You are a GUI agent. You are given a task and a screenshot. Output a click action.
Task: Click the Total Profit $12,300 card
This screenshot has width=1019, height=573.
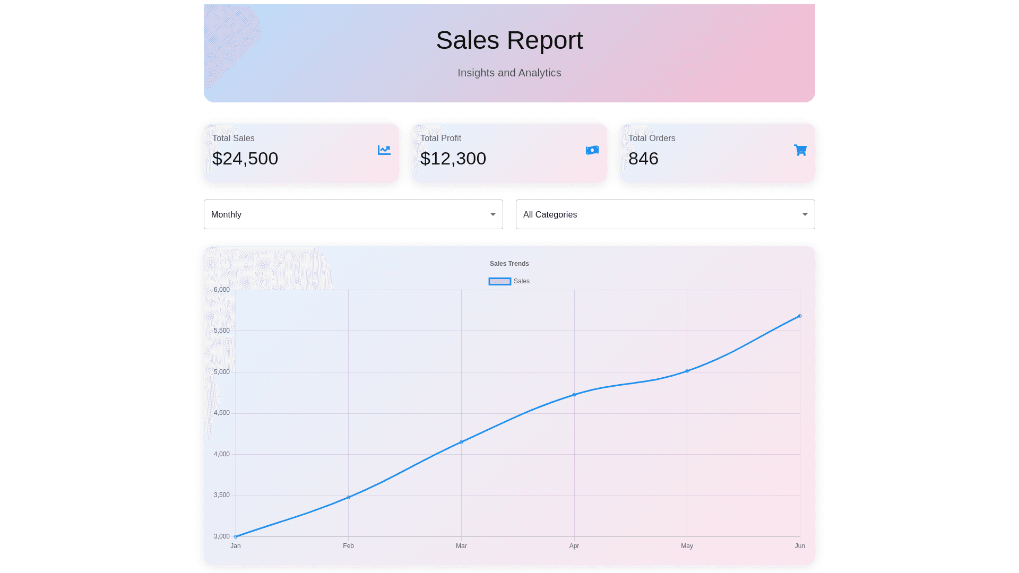[509, 153]
